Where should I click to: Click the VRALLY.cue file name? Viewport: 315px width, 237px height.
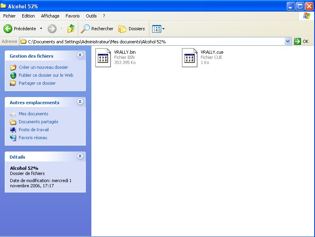tap(212, 52)
